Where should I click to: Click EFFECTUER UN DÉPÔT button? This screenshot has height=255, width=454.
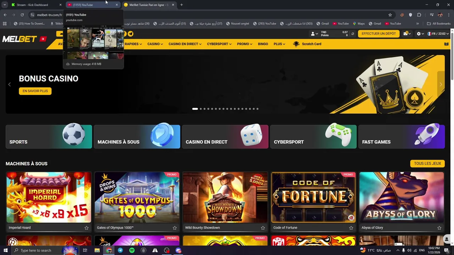pos(378,34)
